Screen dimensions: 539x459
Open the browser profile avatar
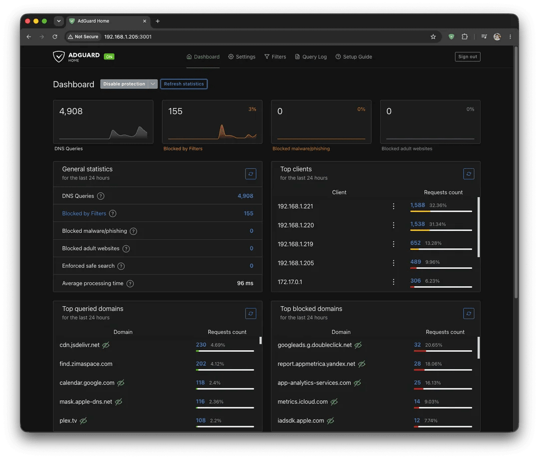click(x=497, y=37)
